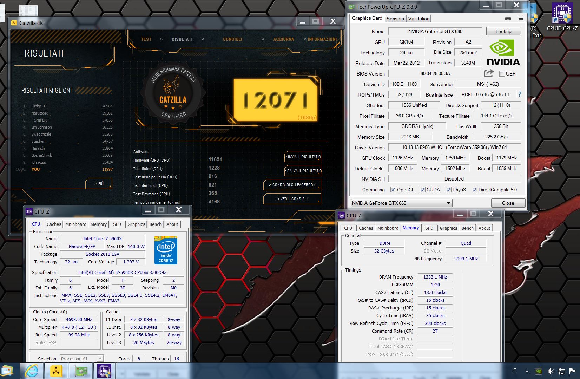Open the About tab in right CPU-Z
580x379 pixels.
(484, 228)
